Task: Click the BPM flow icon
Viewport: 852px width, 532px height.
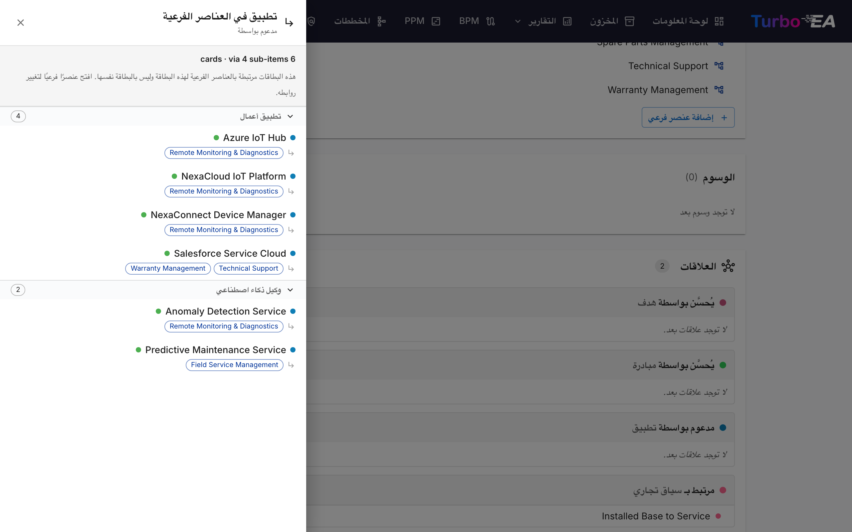Action: [491, 21]
